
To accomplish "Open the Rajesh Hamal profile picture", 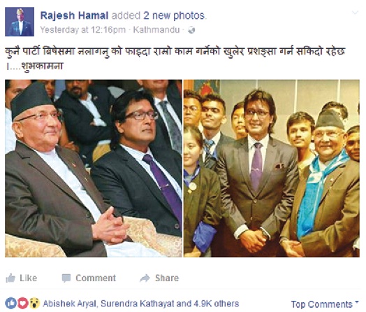I will tap(20, 22).
